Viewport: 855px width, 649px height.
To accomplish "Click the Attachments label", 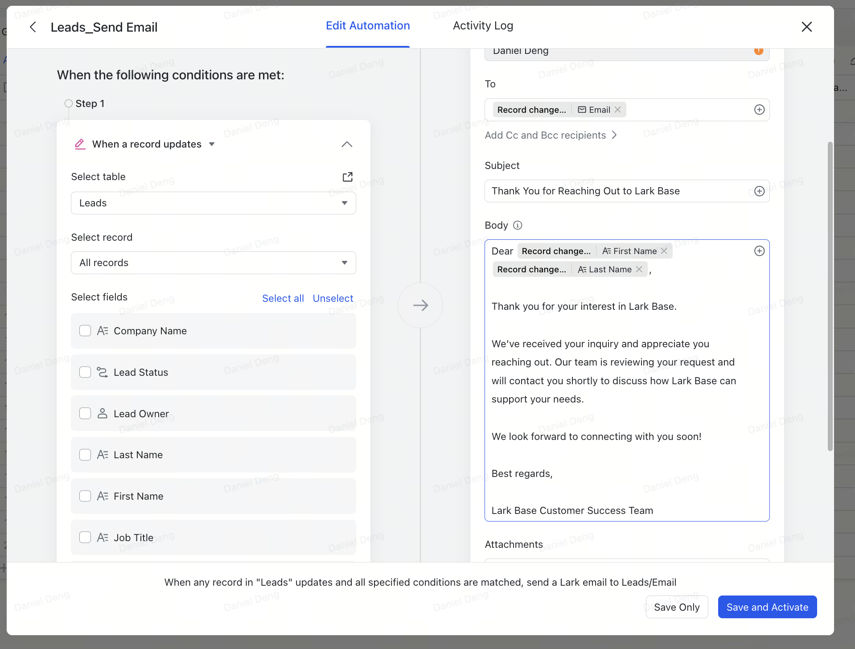I will (x=514, y=545).
